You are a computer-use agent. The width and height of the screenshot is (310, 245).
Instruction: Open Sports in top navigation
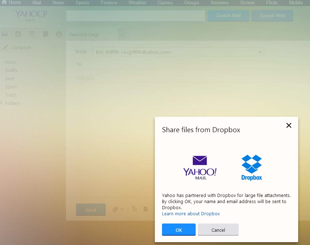(x=82, y=3)
